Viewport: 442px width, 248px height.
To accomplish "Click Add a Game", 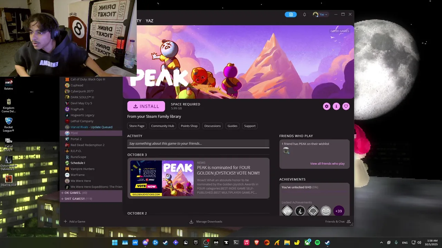I will click(x=74, y=221).
